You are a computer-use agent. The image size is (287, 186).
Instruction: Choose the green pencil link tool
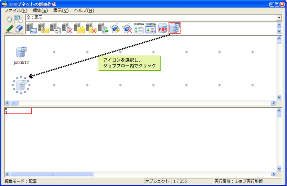coord(9,29)
